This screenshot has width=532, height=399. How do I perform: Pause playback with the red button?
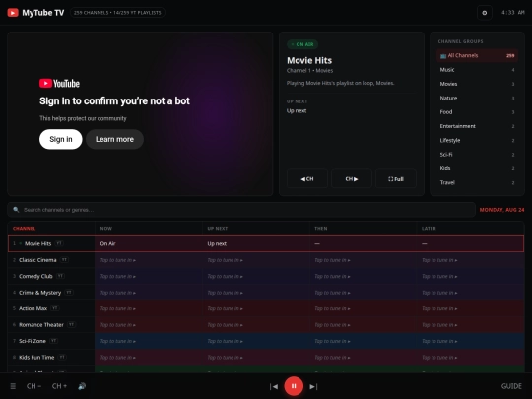pos(294,386)
